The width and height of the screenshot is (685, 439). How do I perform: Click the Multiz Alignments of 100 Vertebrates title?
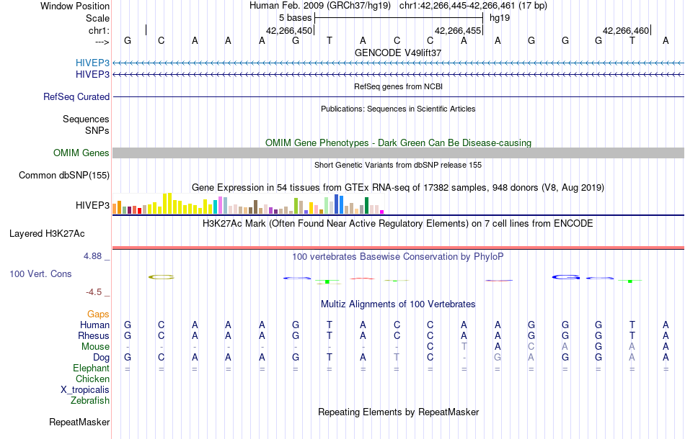(398, 304)
